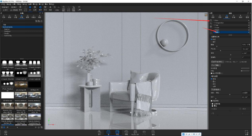Screen dimensions: 252x136
Task: Open Cloud Library from bottom-left icon
Action: coord(5,133)
